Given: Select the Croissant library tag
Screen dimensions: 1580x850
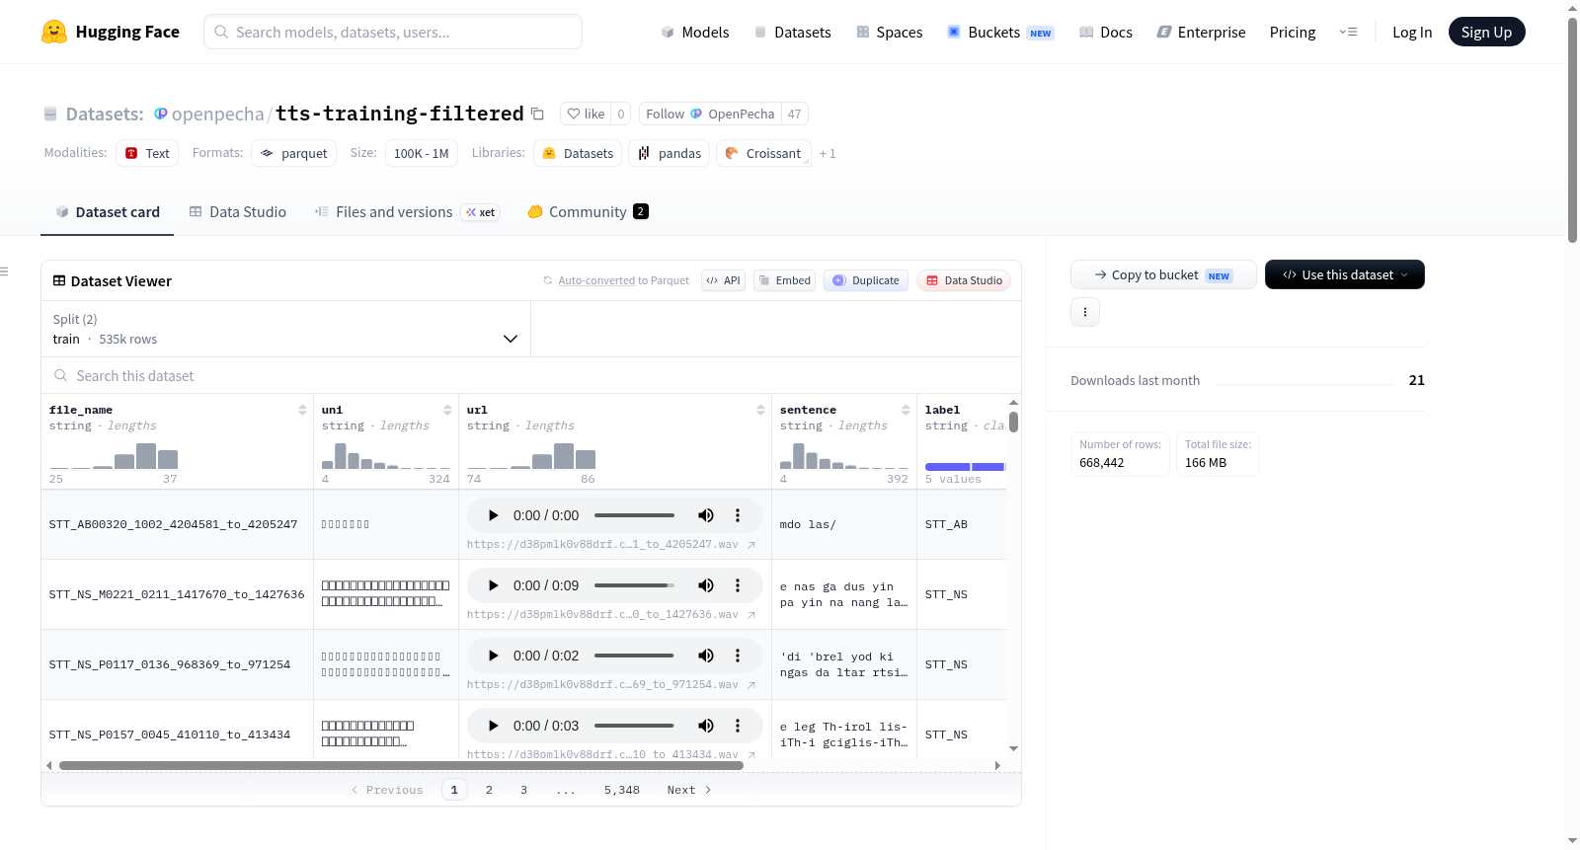Looking at the screenshot, I should point(763,154).
